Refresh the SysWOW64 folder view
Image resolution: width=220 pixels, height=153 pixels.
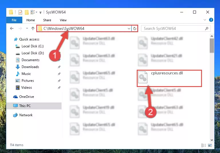(135, 29)
